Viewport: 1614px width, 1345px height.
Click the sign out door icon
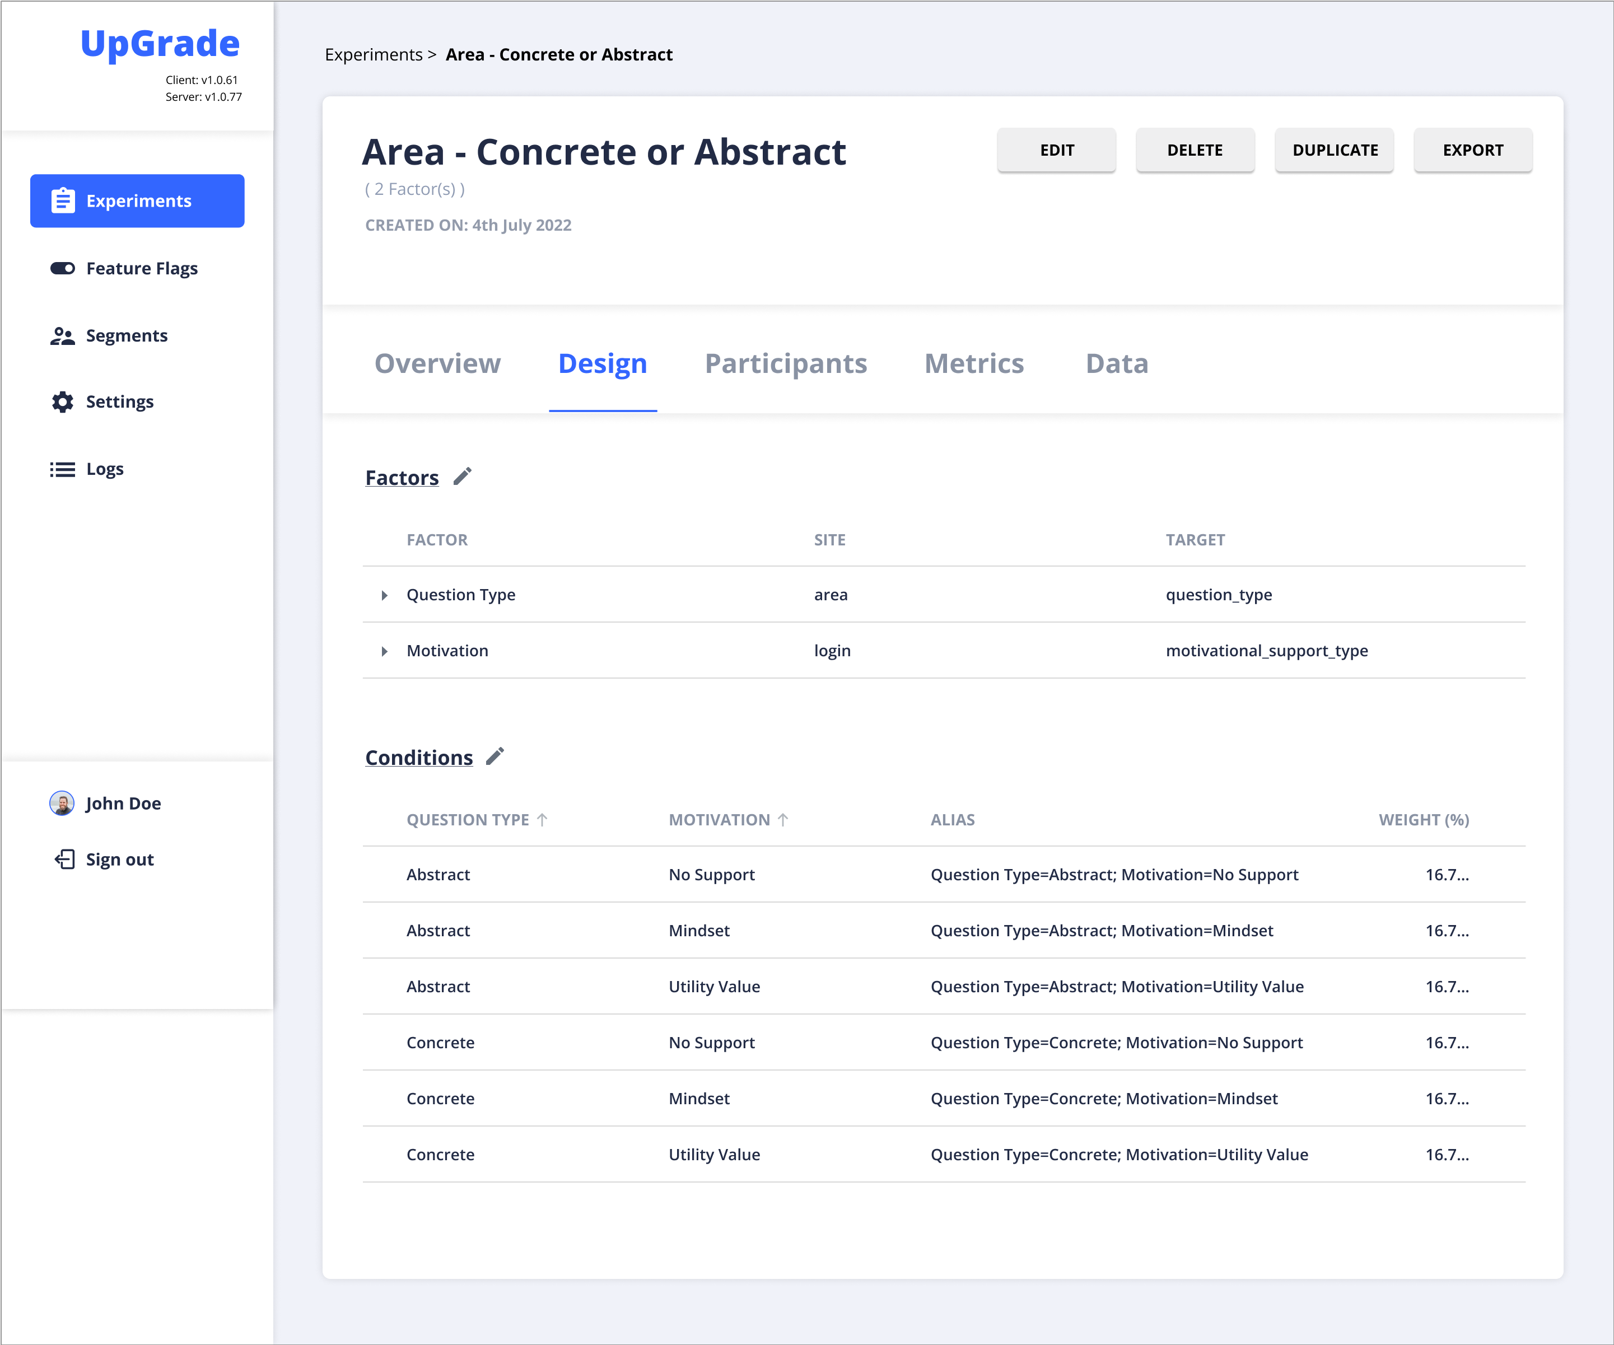[64, 860]
